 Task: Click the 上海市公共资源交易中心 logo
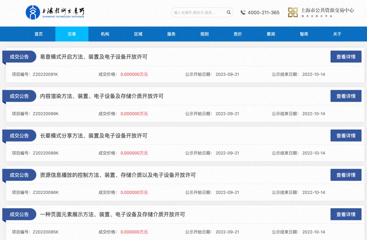tap(321, 12)
